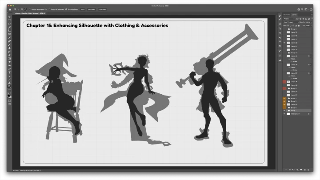The image size is (320, 180).
Task: Select the Type tool
Action: [x=9, y=72]
